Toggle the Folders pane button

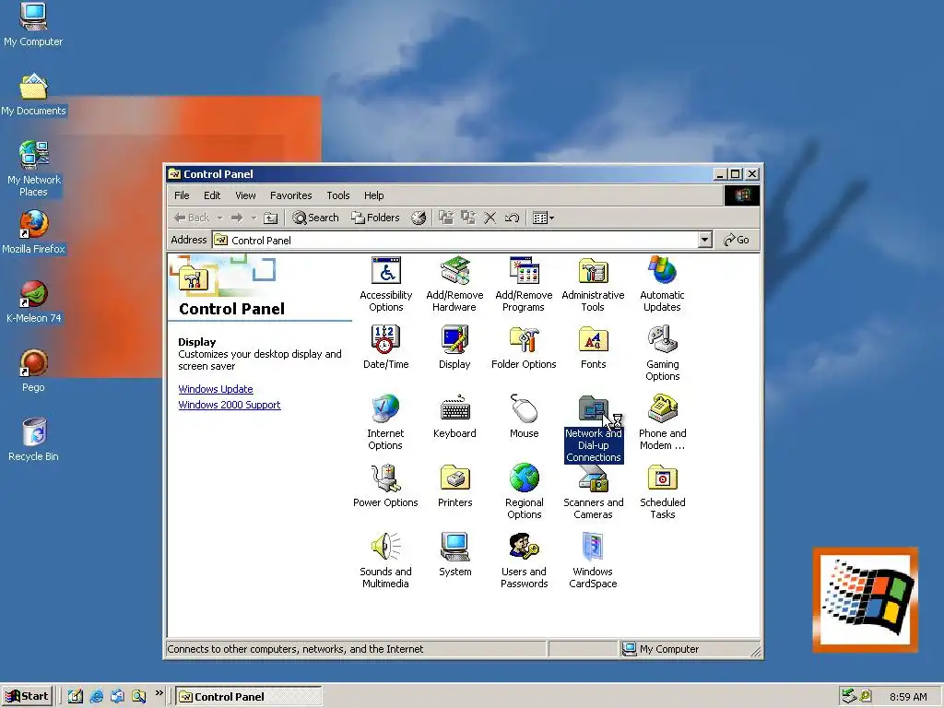(x=375, y=218)
